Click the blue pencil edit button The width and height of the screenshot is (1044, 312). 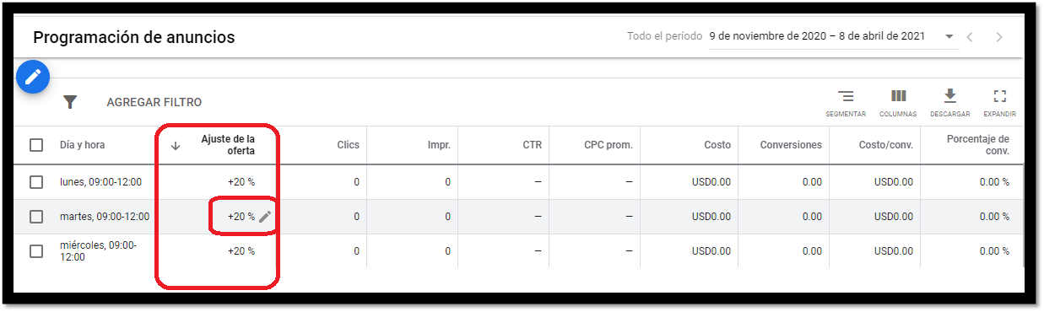[33, 77]
